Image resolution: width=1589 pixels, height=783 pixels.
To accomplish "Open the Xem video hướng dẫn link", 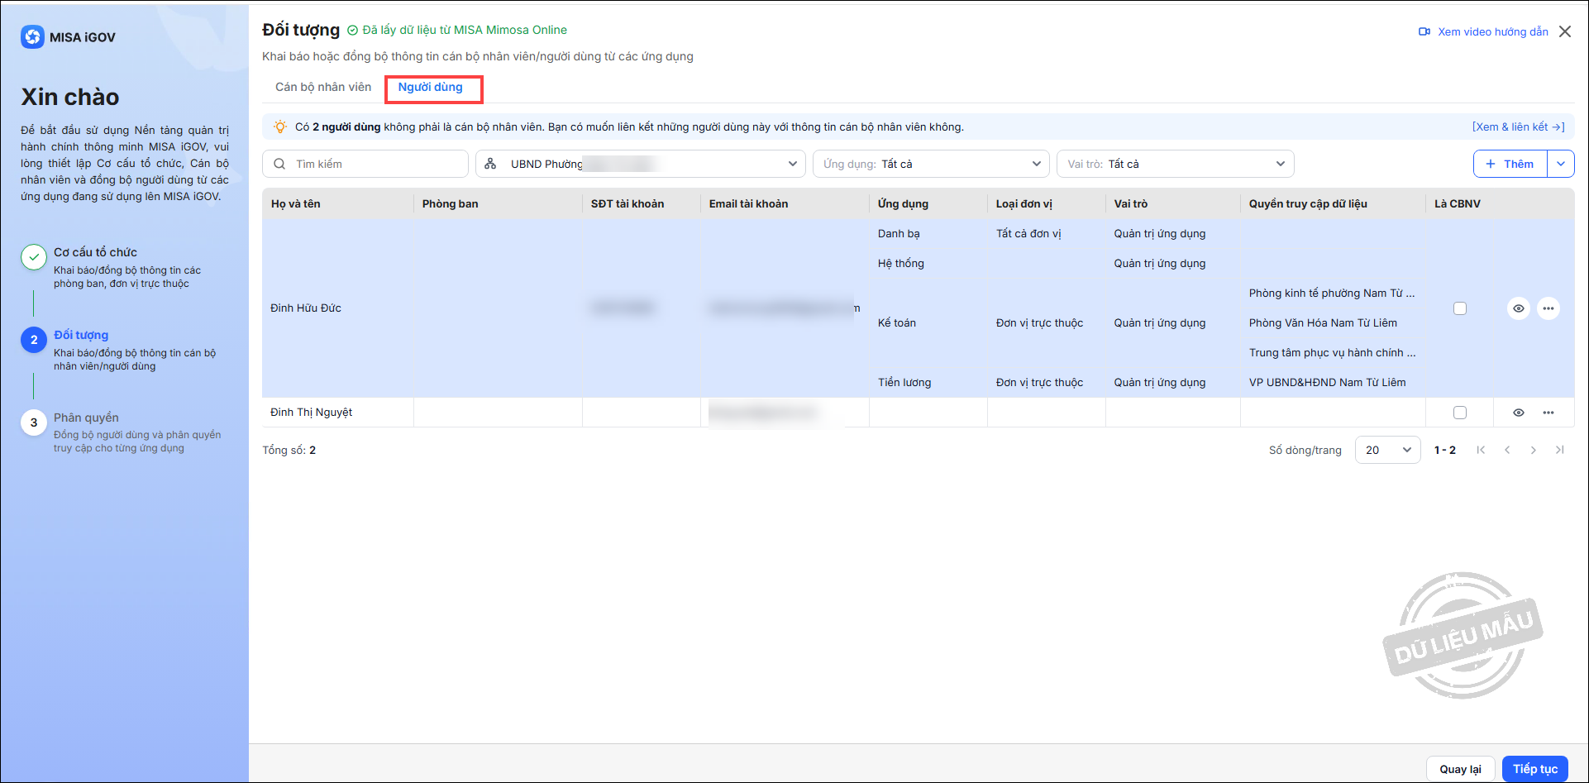I will 1493,31.
